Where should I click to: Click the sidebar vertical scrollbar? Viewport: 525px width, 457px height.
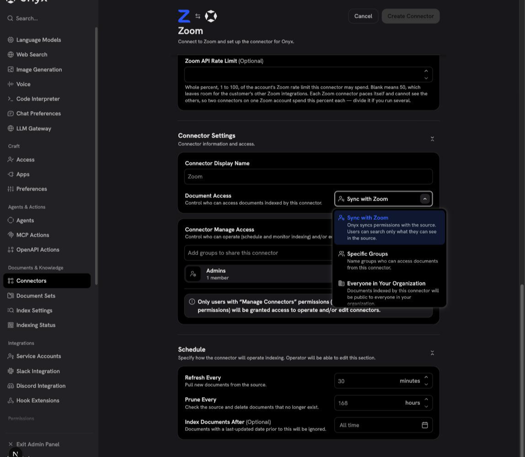(96, 156)
